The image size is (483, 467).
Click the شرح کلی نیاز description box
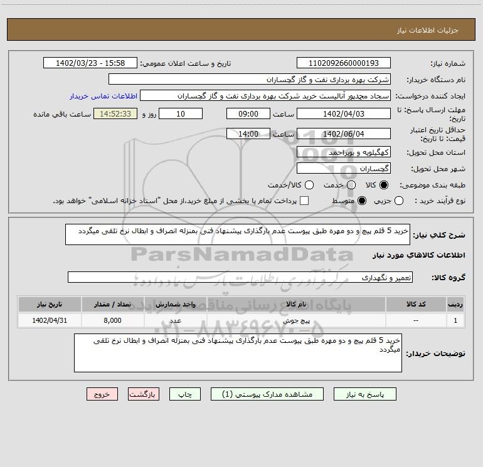tap(238, 234)
